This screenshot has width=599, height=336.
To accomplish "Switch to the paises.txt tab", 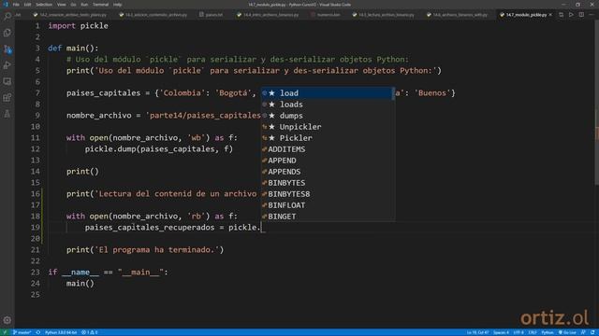I will [x=211, y=15].
